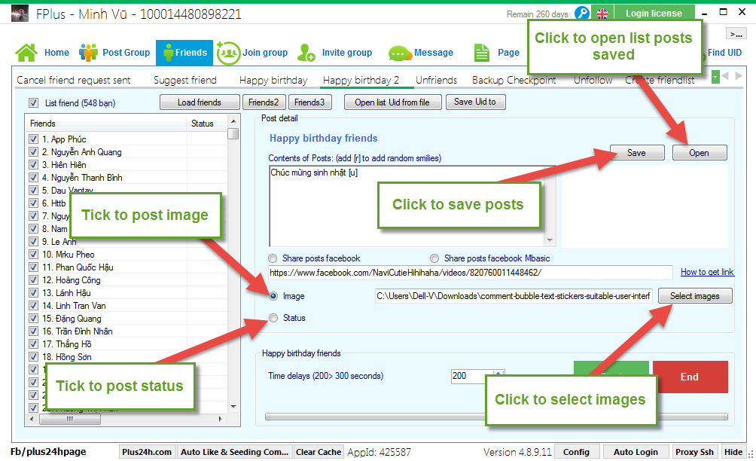Click 'Save' to save the post
The height and width of the screenshot is (461, 756).
pos(637,153)
